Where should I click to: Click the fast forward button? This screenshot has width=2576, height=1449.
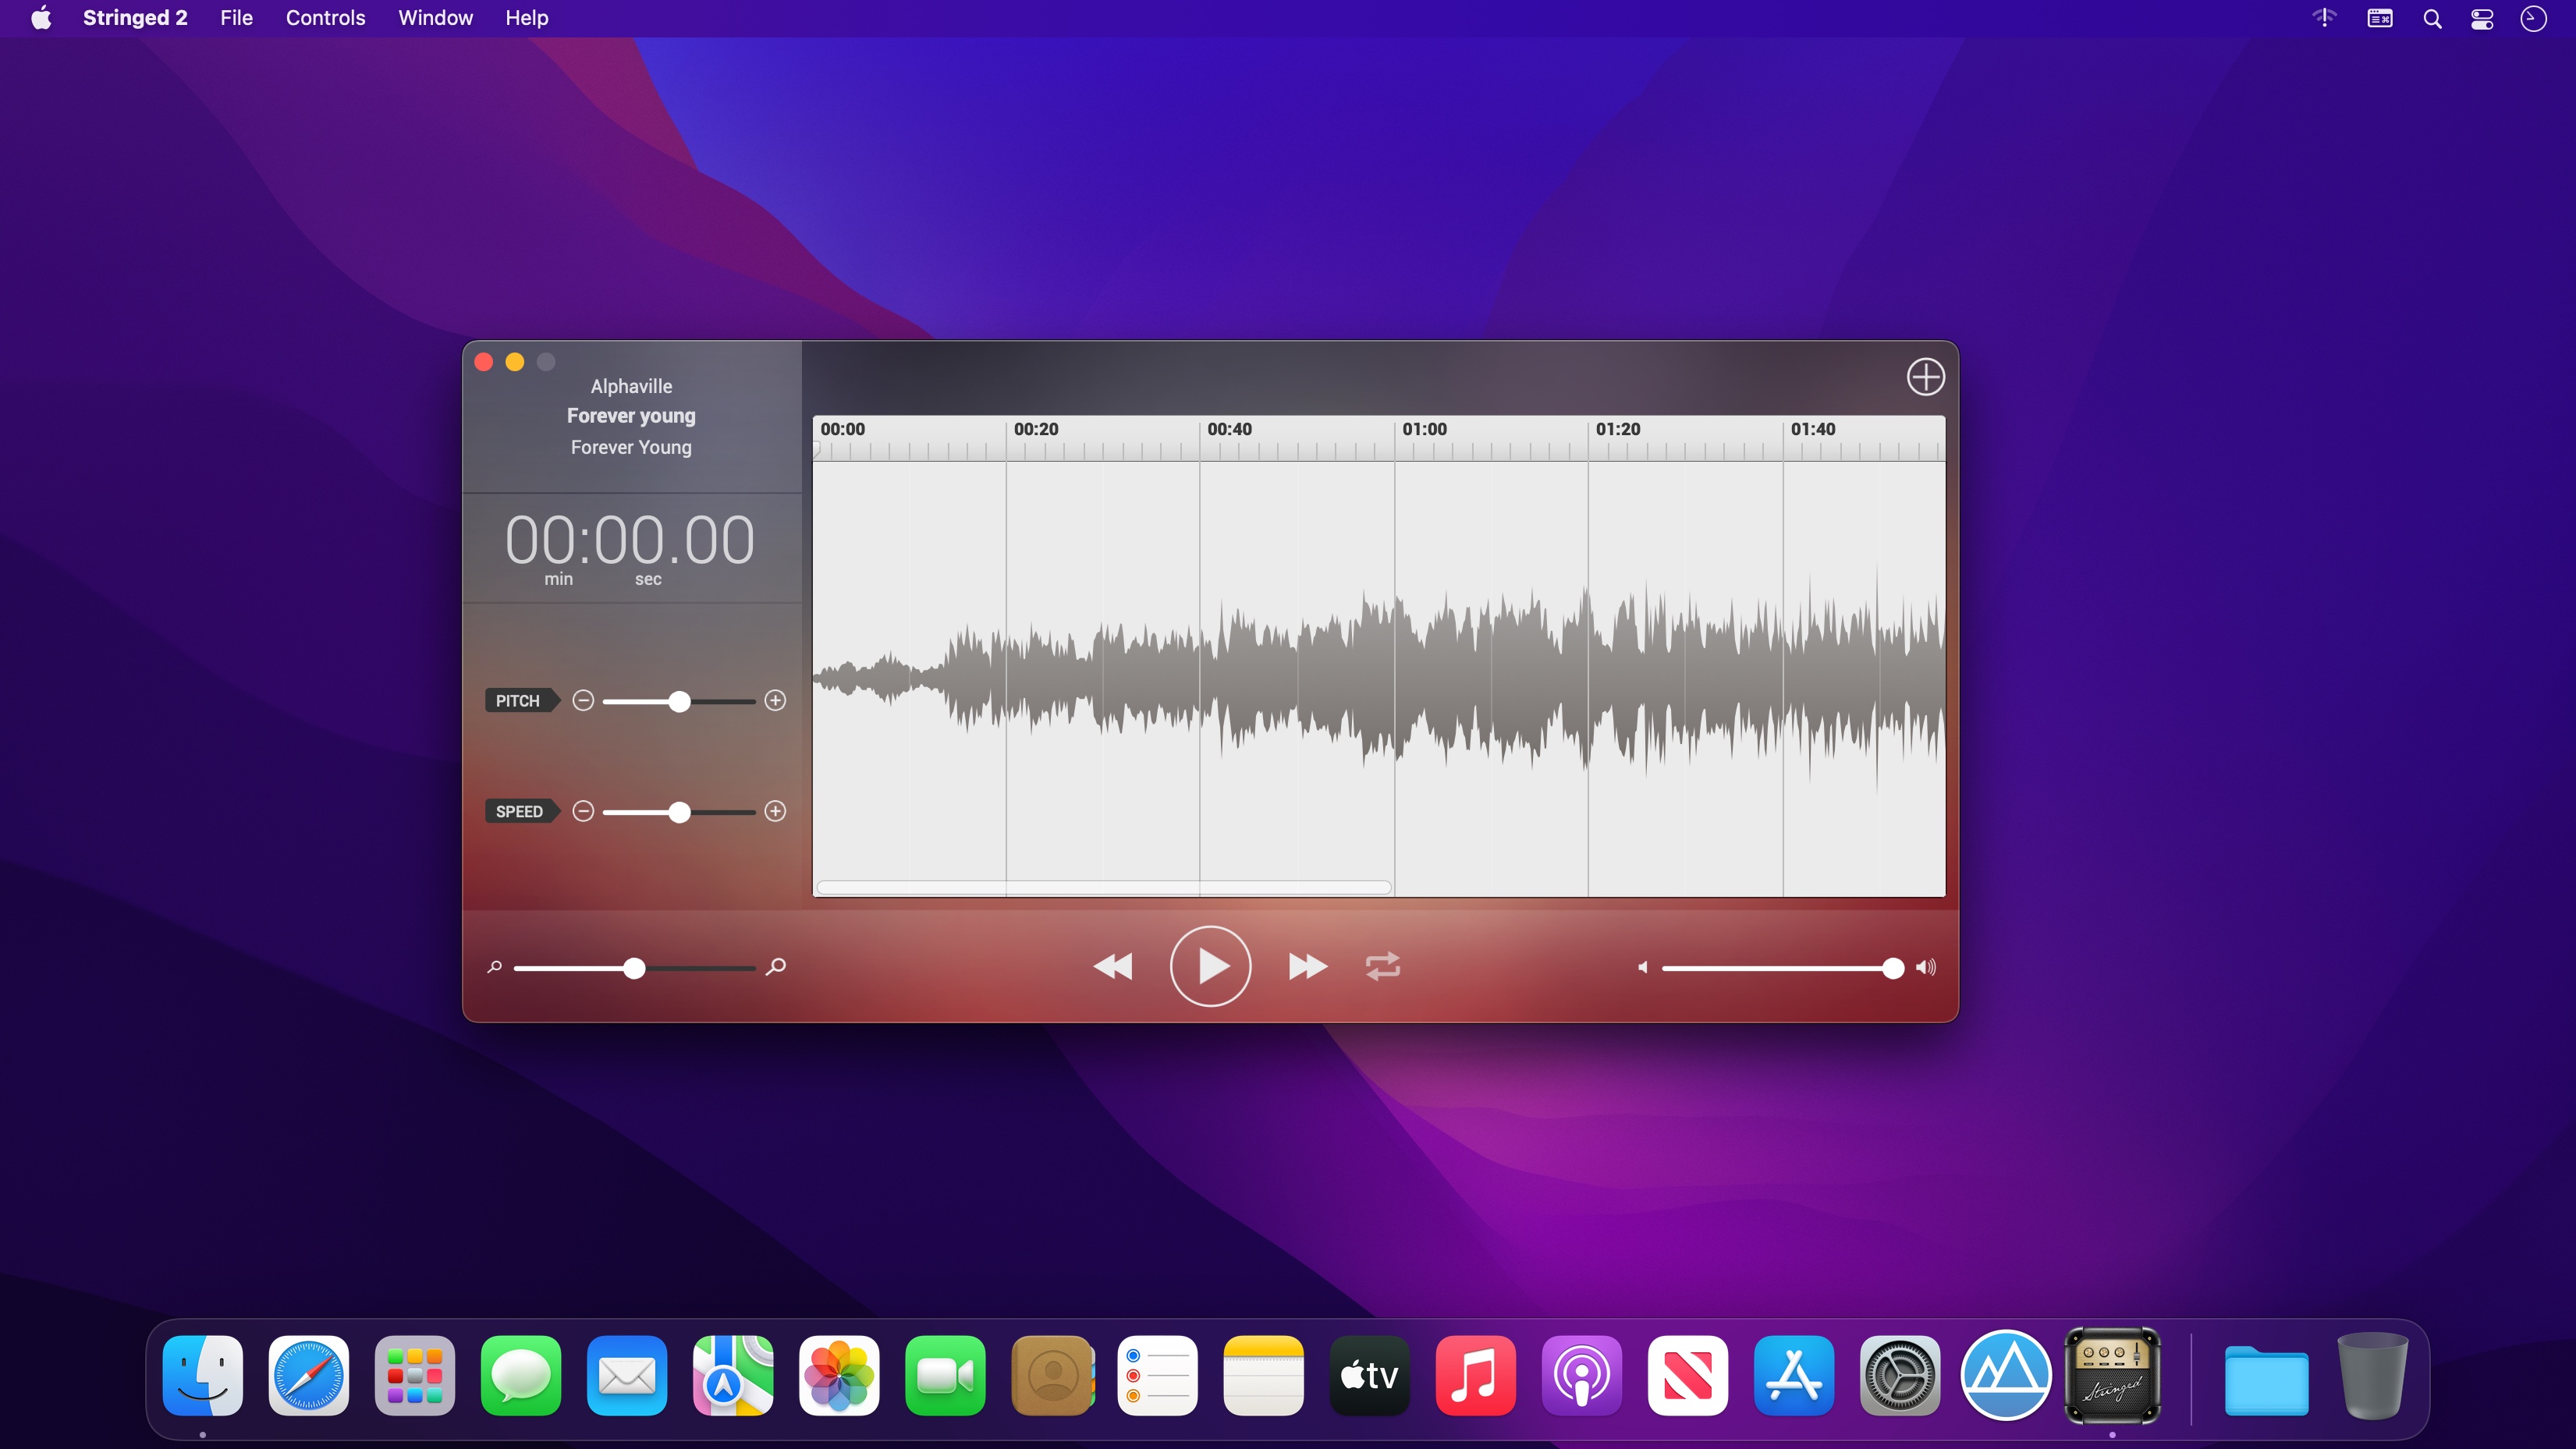click(x=1308, y=966)
